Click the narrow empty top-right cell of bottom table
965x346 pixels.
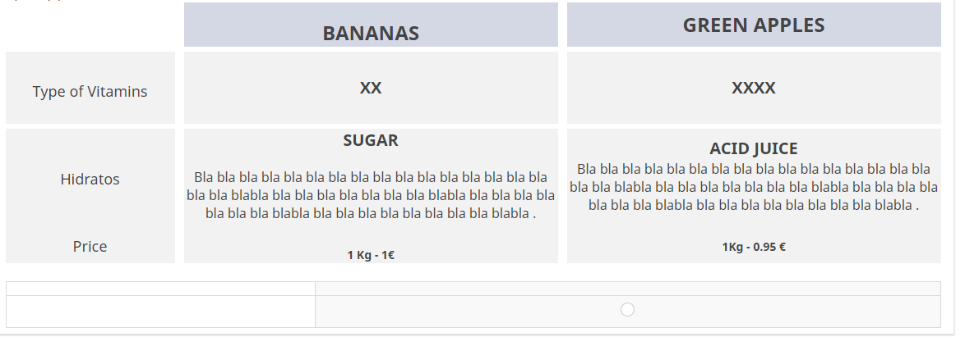(x=627, y=289)
